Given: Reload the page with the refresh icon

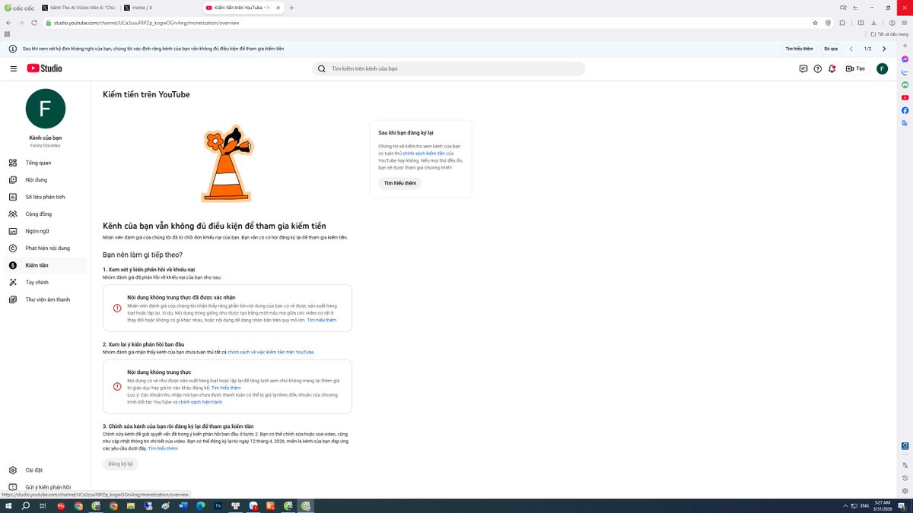Looking at the screenshot, I should click(x=34, y=23).
